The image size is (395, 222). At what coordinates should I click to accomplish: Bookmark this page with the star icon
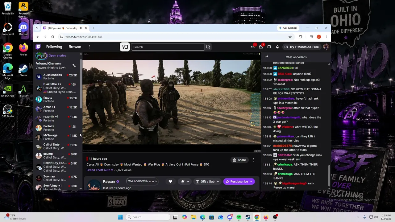(290, 37)
